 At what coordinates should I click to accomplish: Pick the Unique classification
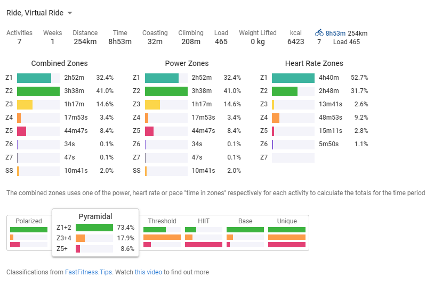pyautogui.click(x=287, y=221)
